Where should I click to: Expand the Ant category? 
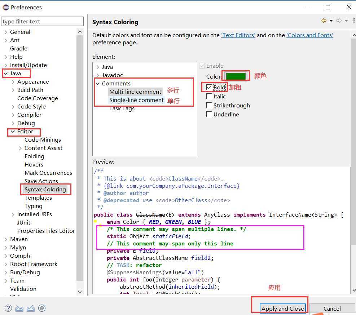(x=6, y=40)
